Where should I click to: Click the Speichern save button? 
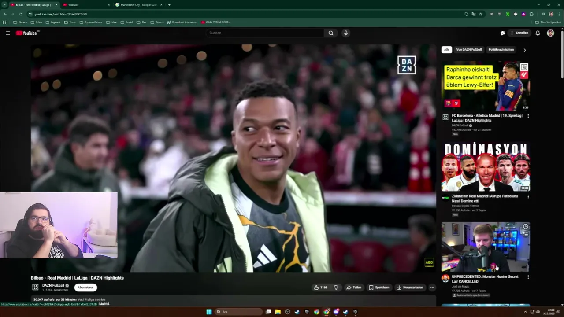click(379, 288)
